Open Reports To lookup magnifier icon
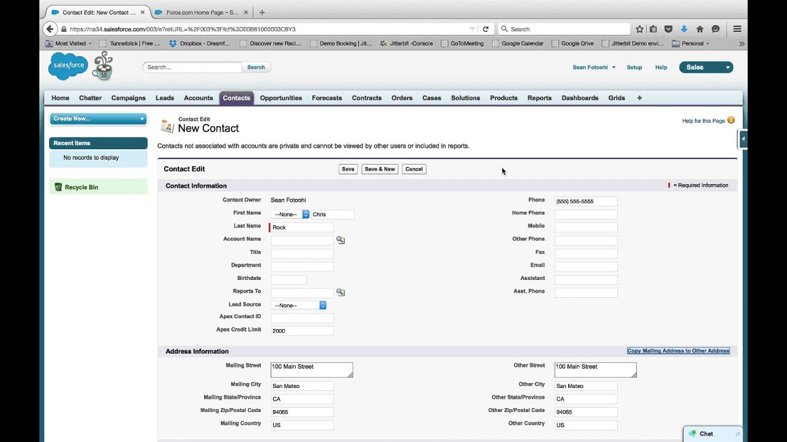 click(341, 292)
